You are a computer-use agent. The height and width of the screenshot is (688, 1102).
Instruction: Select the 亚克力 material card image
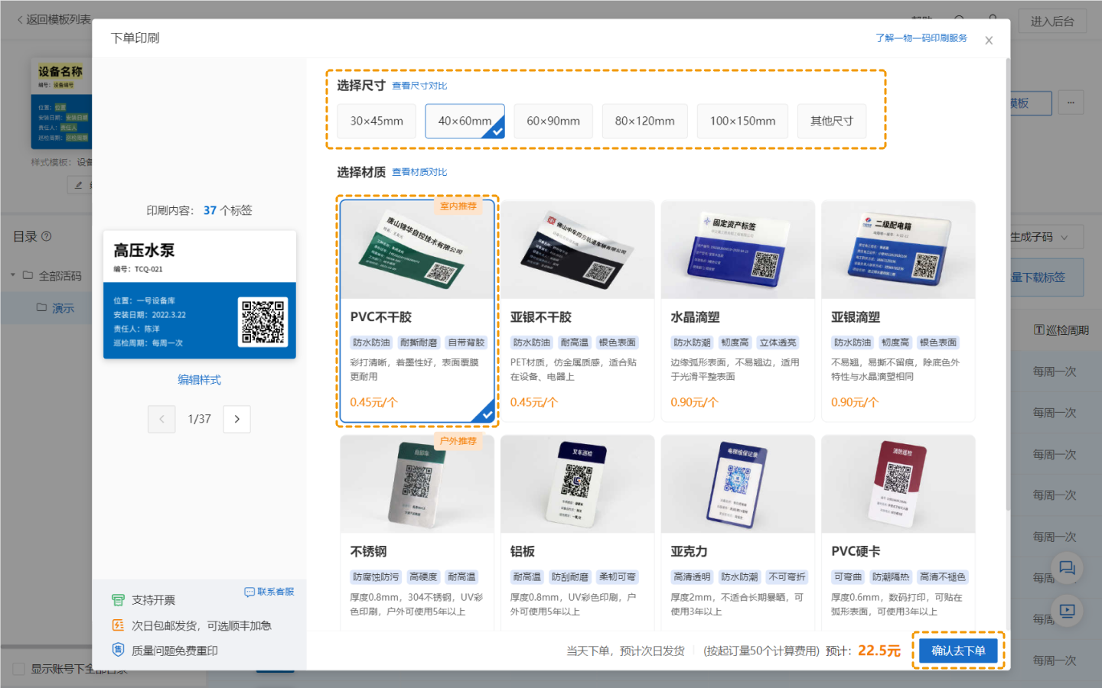738,484
